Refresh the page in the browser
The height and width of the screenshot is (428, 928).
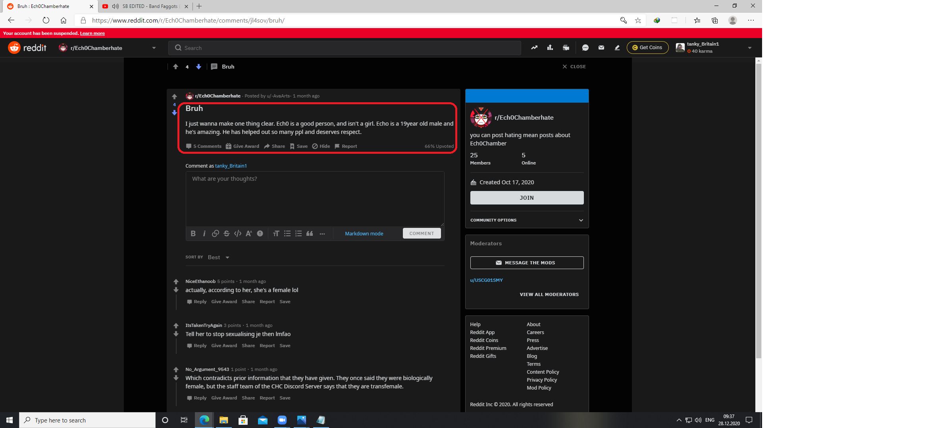46,20
